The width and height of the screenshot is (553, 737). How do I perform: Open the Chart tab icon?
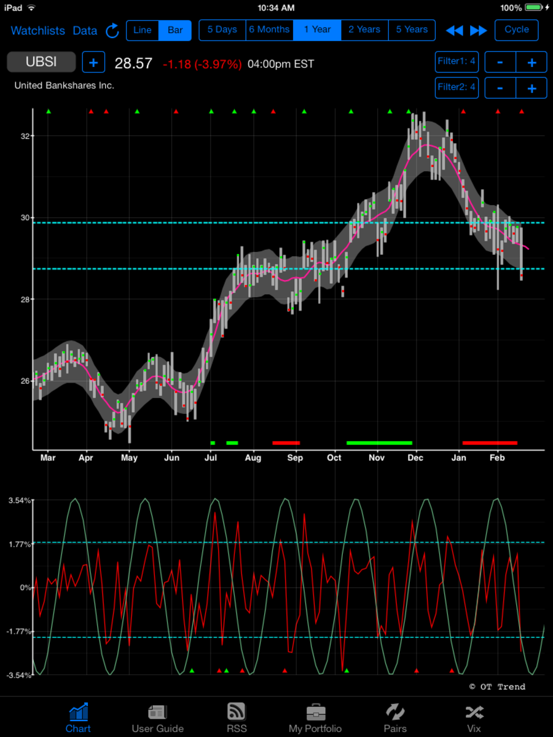tap(78, 718)
